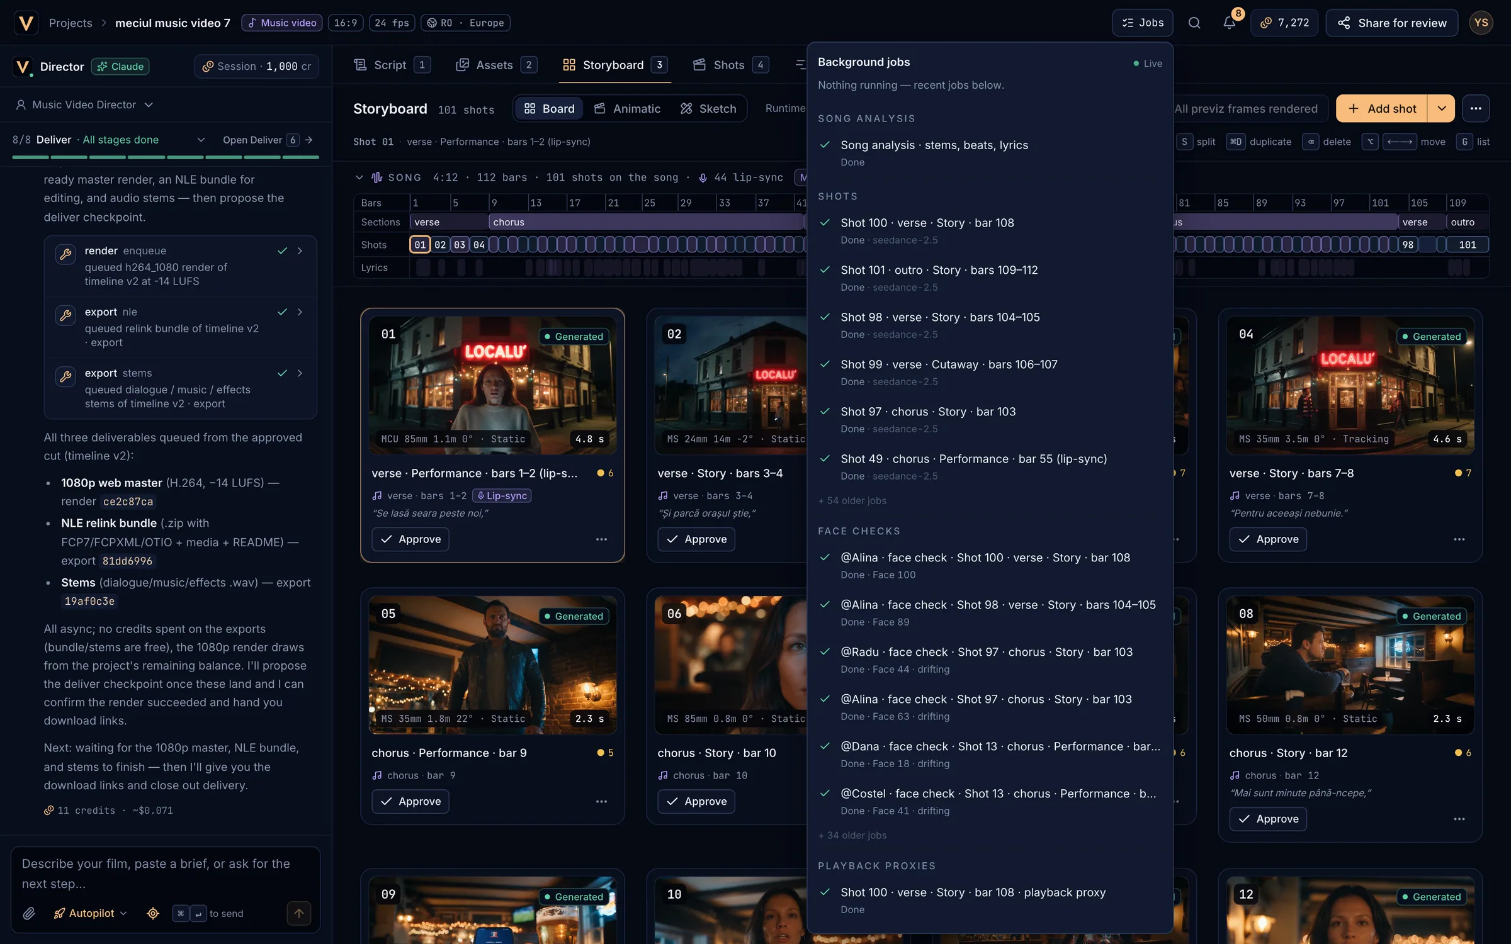Open the Assets tab
The image size is (1511, 944).
[496, 65]
